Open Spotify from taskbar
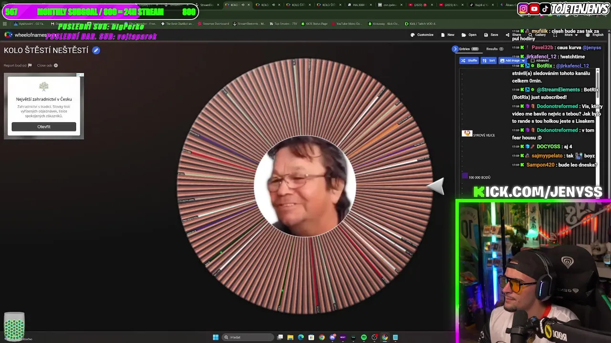This screenshot has width=611, height=343. pyautogui.click(x=364, y=337)
